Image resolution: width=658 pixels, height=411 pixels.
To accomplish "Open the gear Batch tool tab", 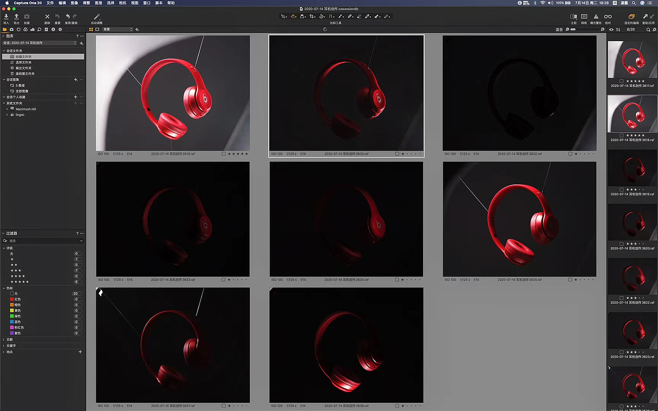I will click(60, 29).
